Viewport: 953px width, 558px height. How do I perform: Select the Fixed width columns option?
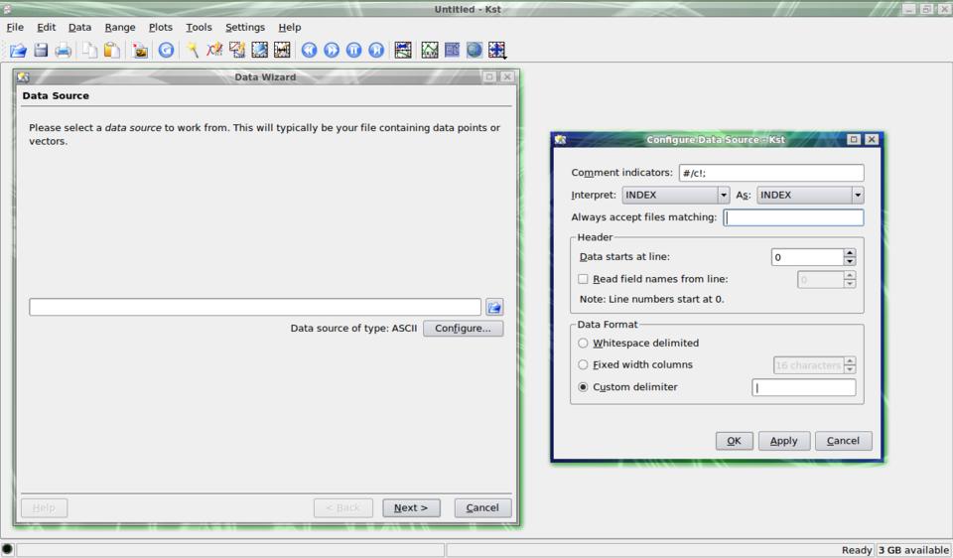(583, 365)
